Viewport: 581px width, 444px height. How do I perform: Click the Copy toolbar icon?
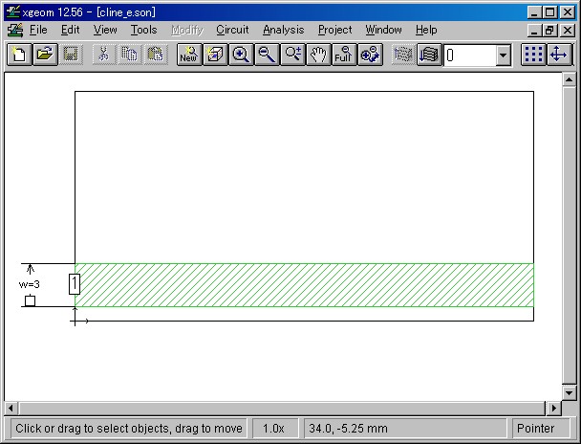[x=130, y=55]
